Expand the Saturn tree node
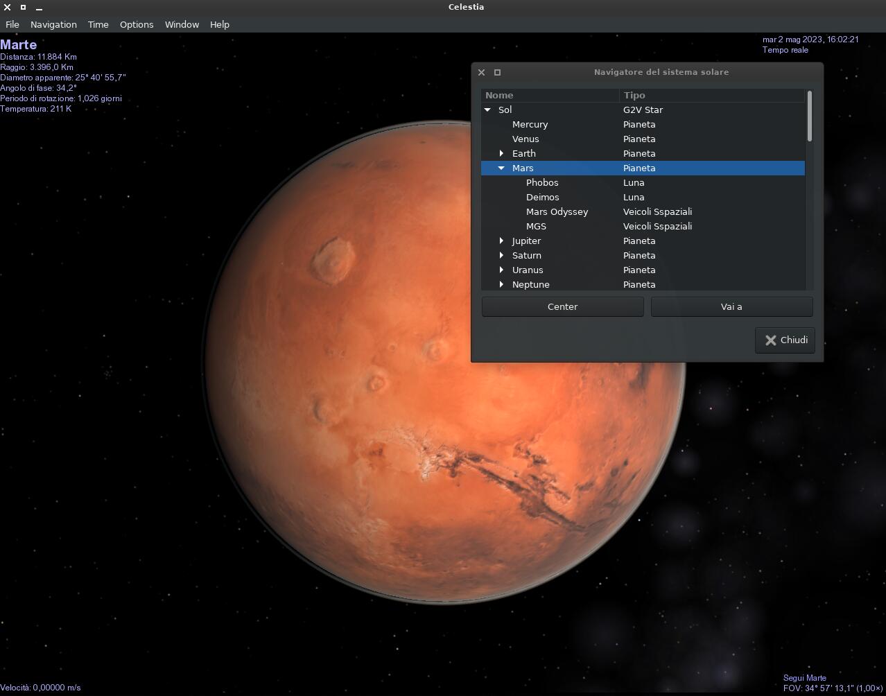This screenshot has height=696, width=886. pos(501,255)
